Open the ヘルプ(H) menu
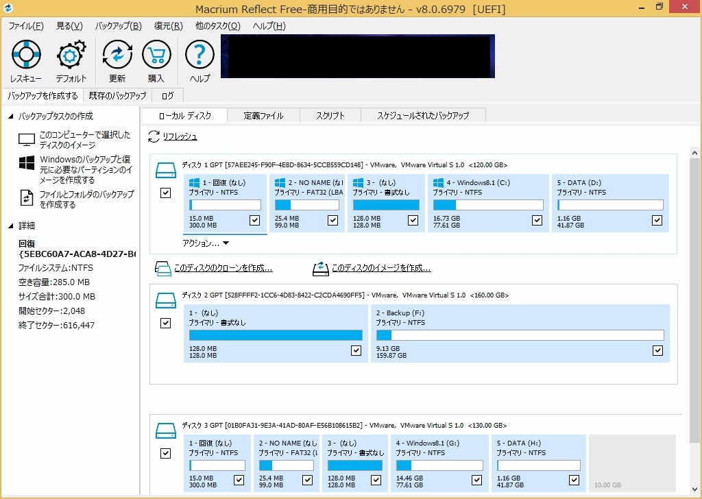 tap(269, 26)
